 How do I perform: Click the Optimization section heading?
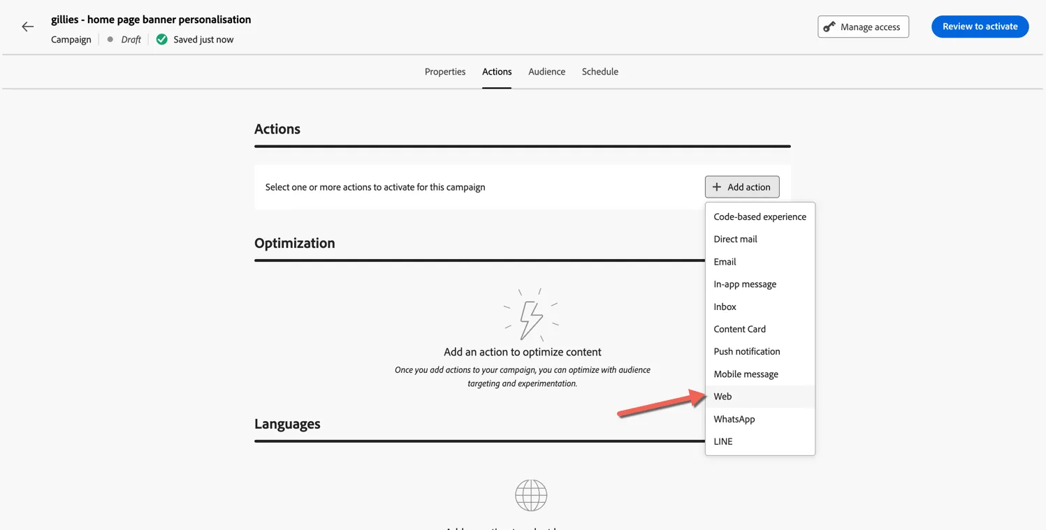tap(295, 243)
